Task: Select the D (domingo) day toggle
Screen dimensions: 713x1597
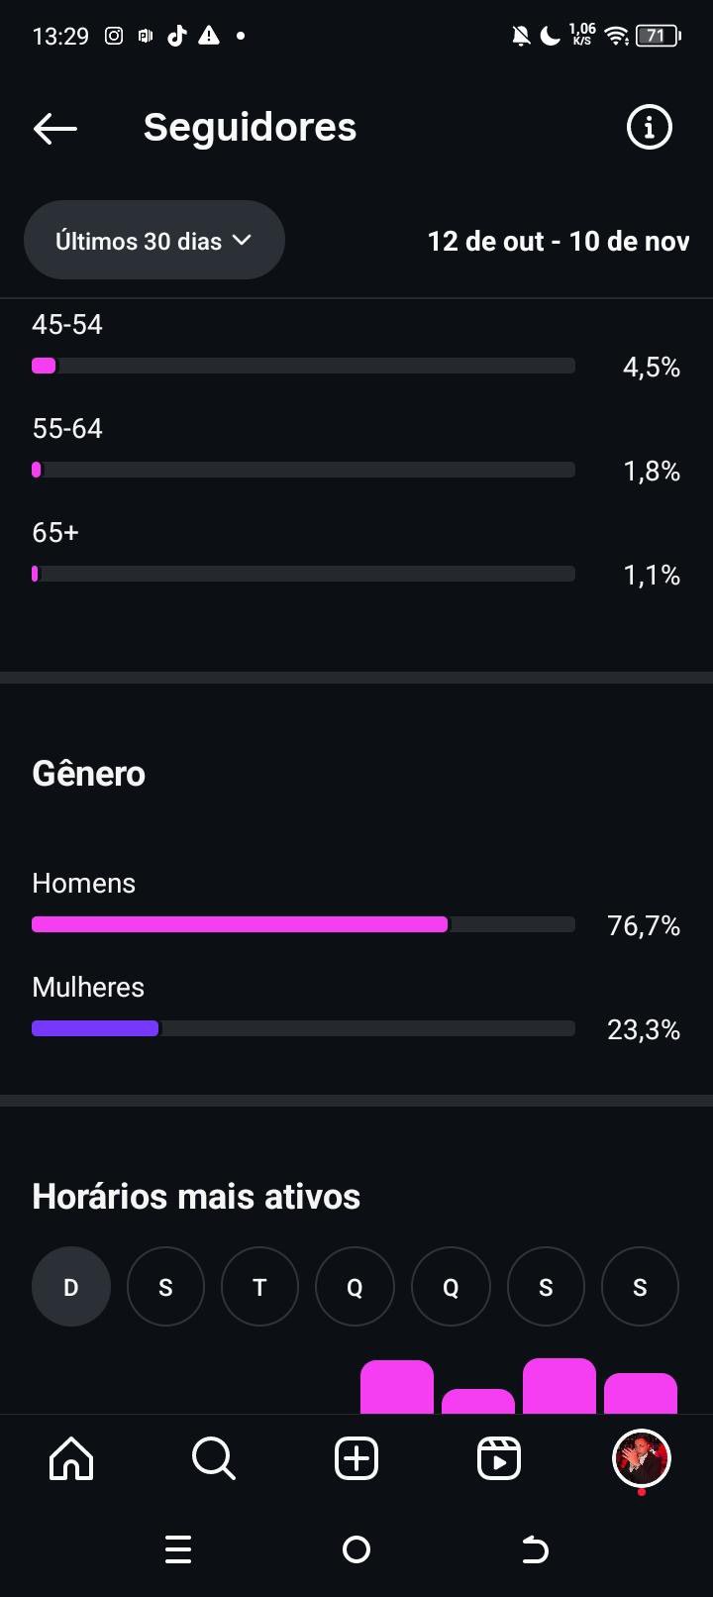Action: click(71, 1287)
